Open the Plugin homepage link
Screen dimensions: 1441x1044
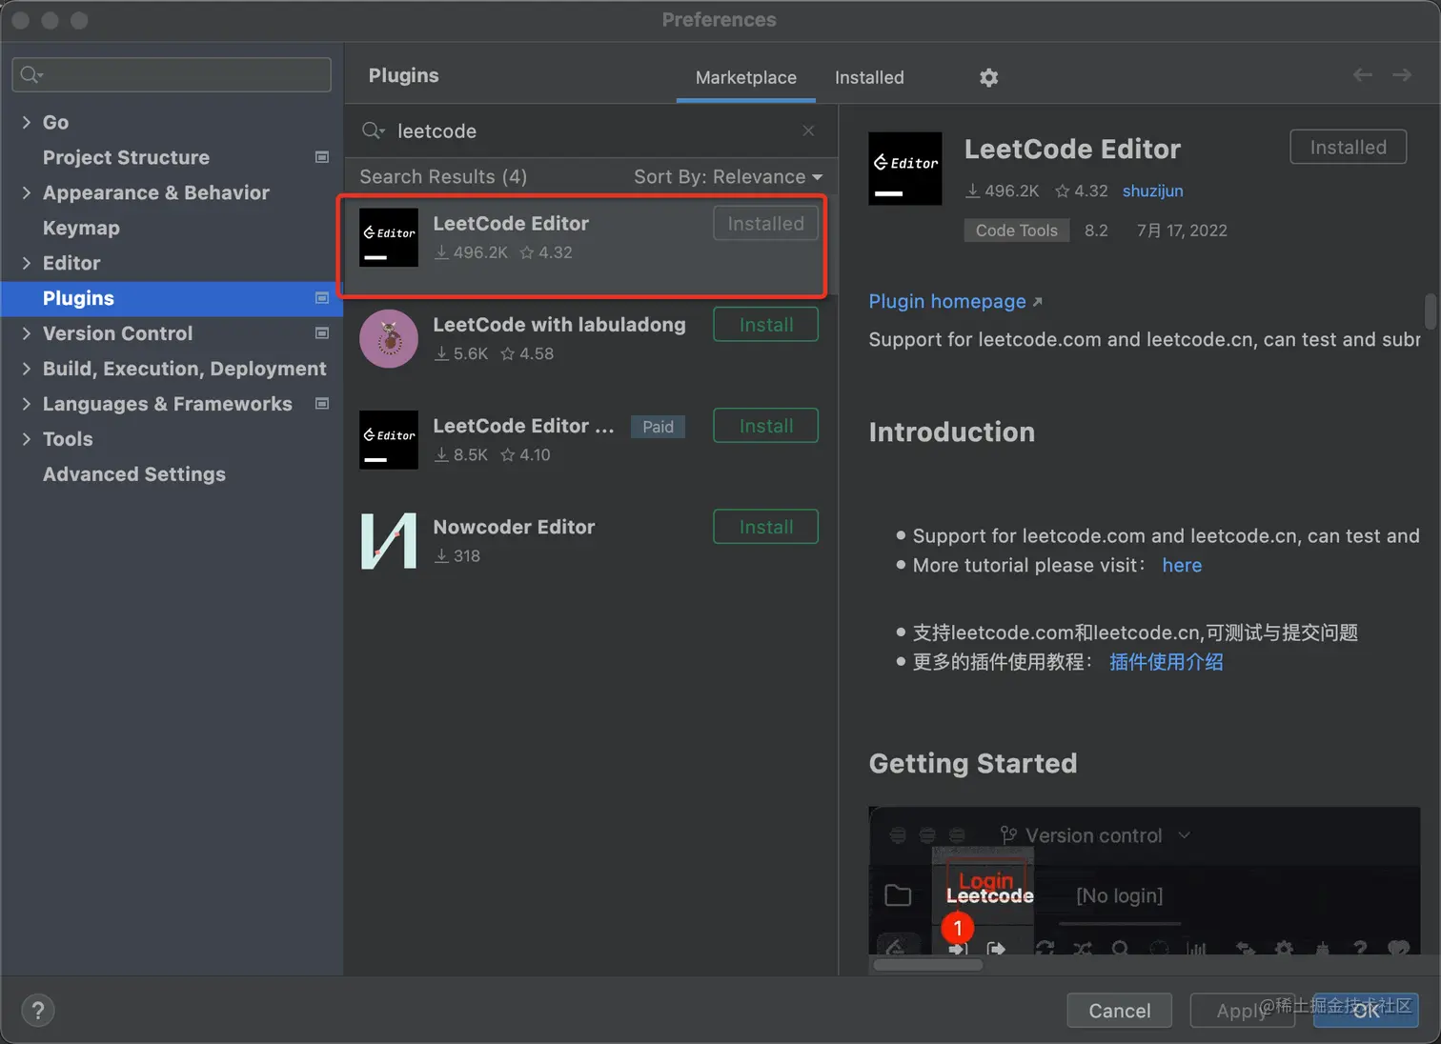coord(955,301)
